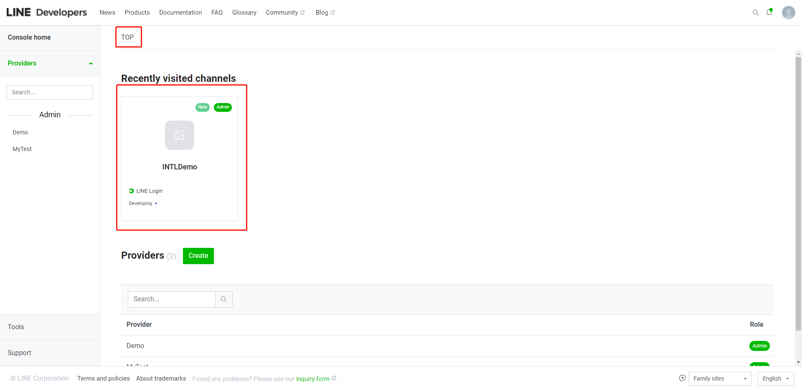
Task: Open the Documentation menu item
Action: pyautogui.click(x=180, y=13)
